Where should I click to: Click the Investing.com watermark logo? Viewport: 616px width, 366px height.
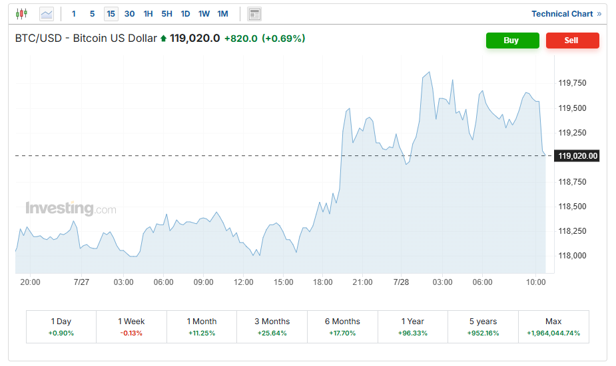click(71, 209)
